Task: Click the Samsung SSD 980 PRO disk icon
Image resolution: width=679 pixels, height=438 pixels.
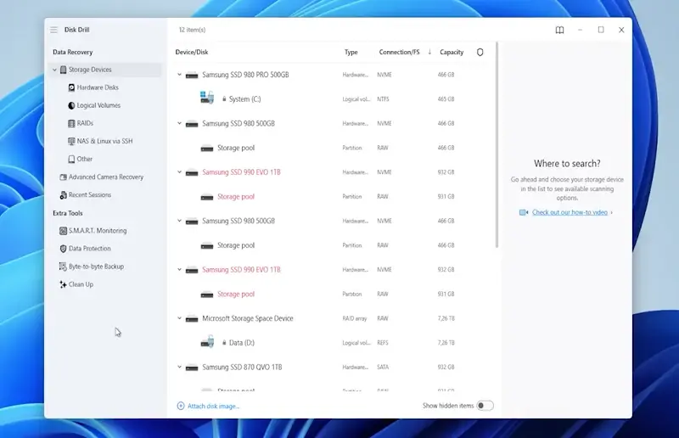Action: [192, 76]
